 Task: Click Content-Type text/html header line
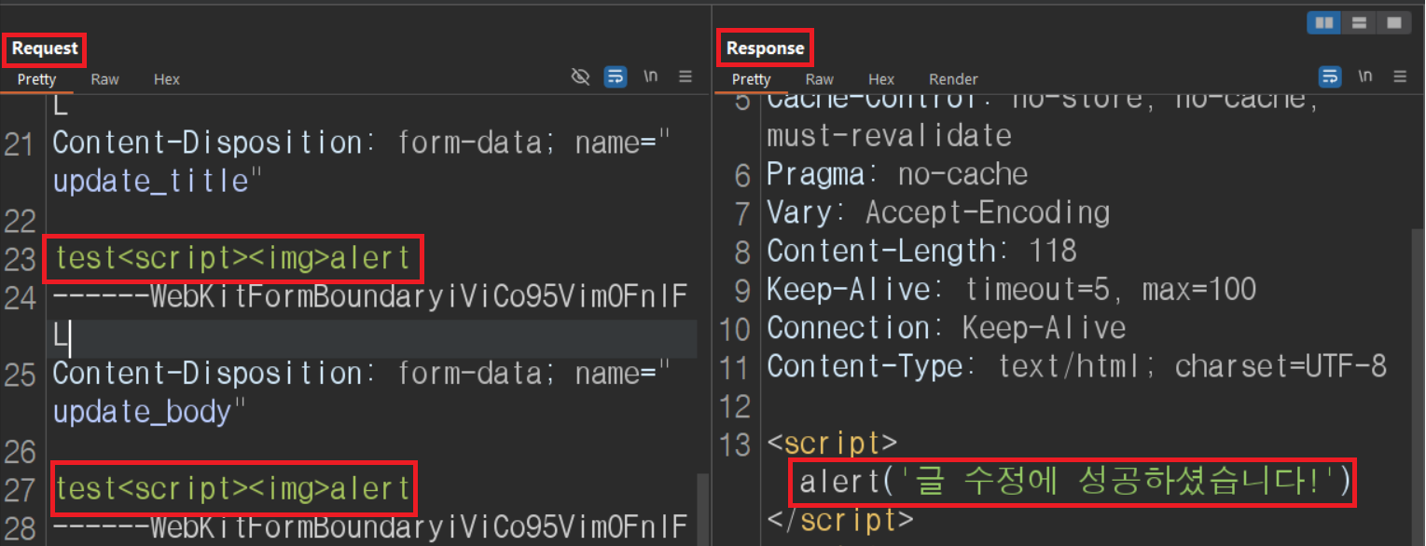(x=1076, y=366)
